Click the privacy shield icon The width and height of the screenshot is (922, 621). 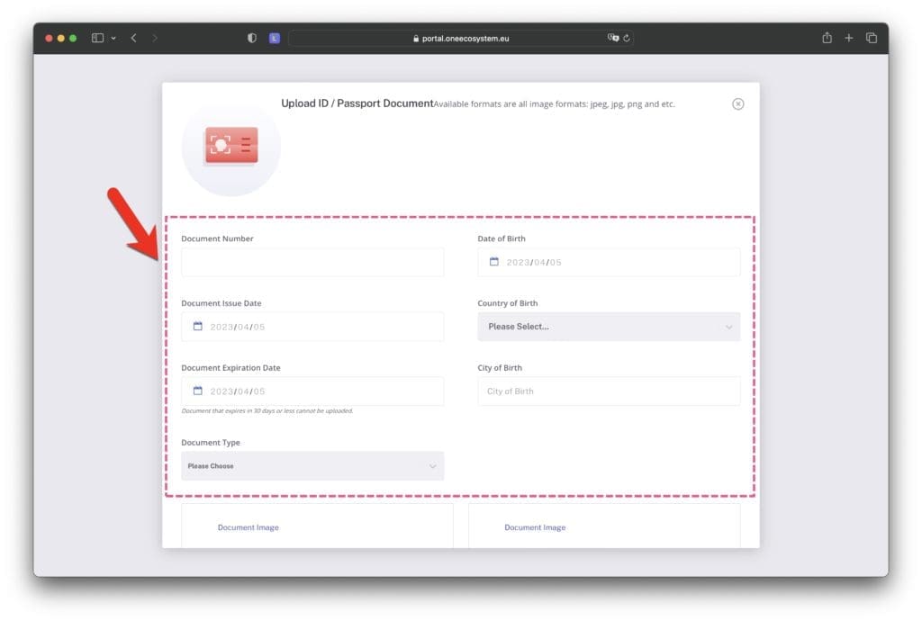(x=252, y=38)
